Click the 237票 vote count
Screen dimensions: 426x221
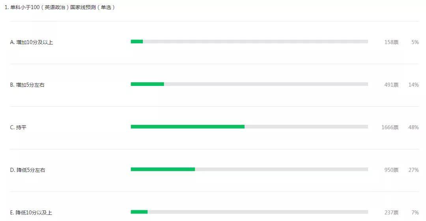click(x=391, y=213)
